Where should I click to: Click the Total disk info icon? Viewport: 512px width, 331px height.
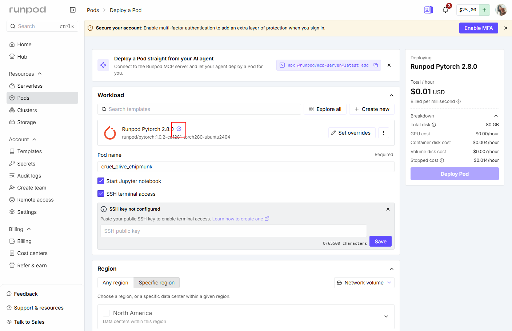(x=434, y=125)
